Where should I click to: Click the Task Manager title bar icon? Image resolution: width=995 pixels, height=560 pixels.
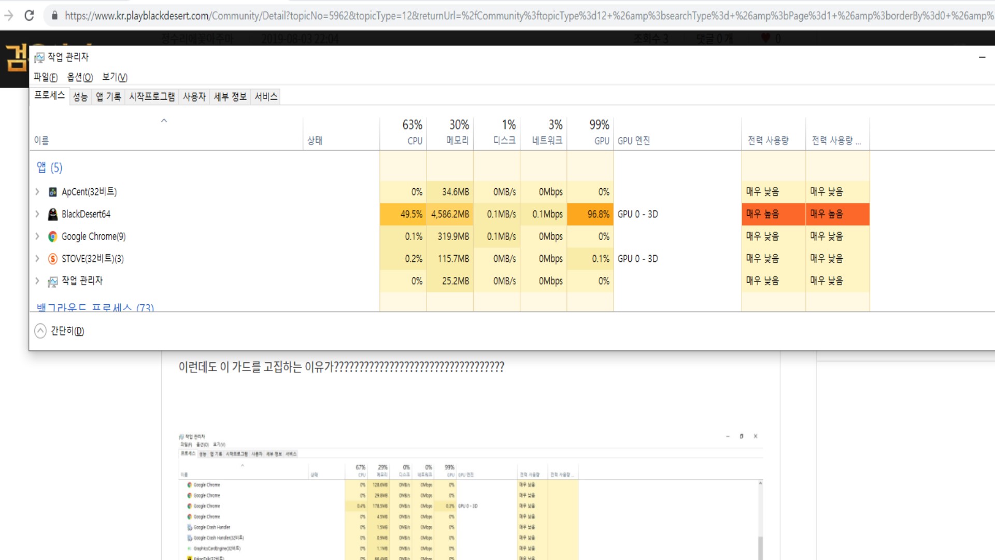point(39,57)
